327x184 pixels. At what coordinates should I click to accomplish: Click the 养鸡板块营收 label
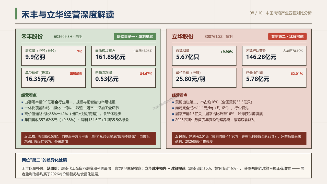pos(256,51)
